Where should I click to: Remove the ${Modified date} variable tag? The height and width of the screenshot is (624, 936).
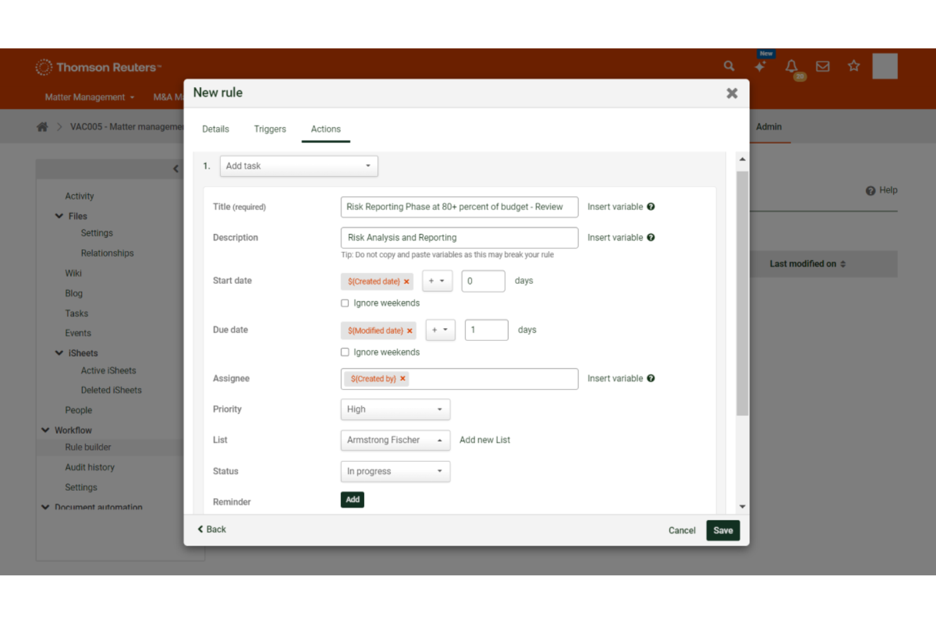pyautogui.click(x=410, y=331)
